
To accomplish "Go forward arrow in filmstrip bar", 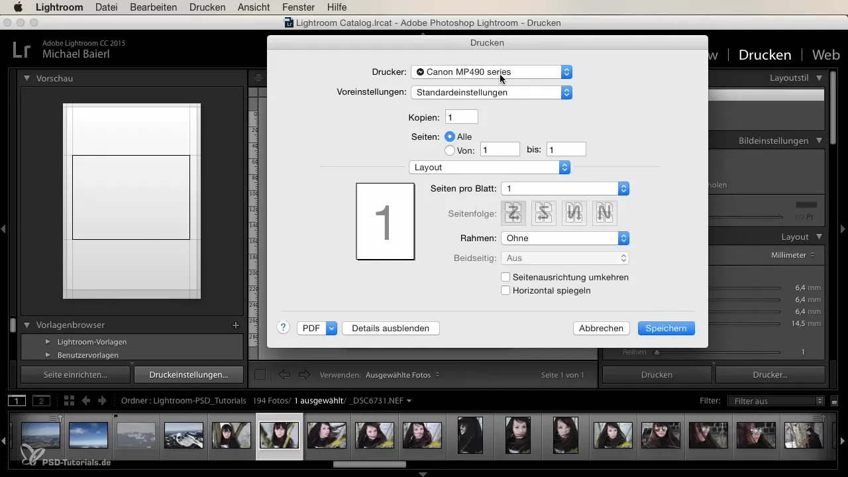I will coord(102,400).
